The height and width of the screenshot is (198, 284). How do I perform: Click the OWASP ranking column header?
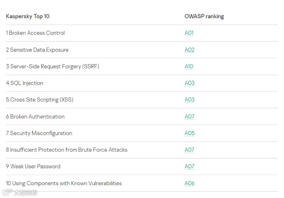[204, 16]
